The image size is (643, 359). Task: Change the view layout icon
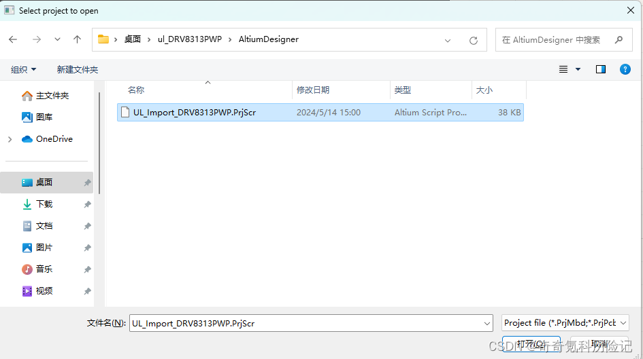563,69
